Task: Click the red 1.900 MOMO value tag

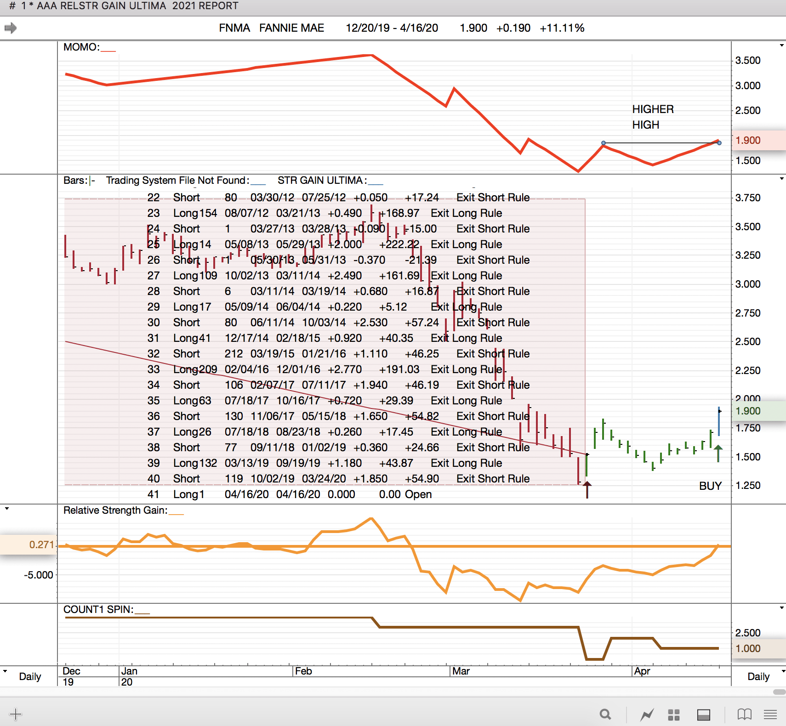Action: click(758, 140)
